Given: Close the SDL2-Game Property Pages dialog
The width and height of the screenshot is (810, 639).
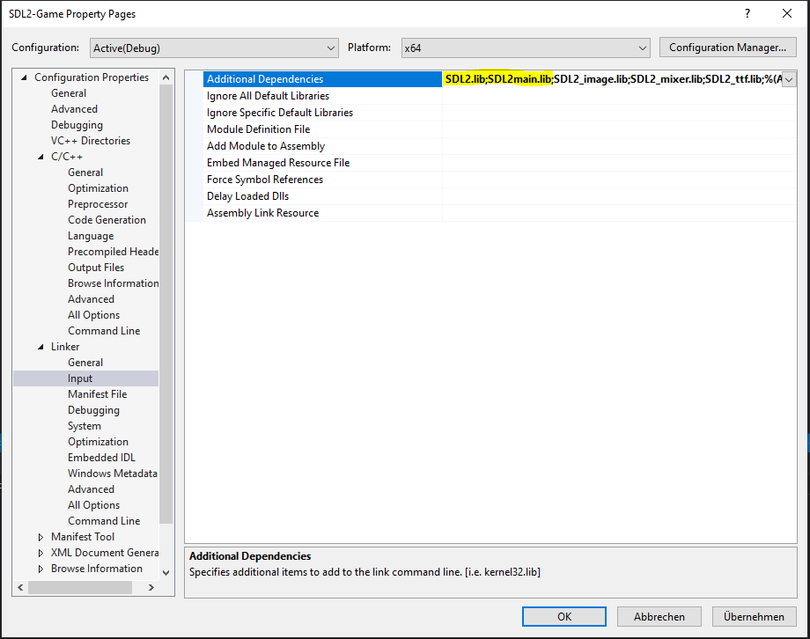Looking at the screenshot, I should [x=784, y=14].
